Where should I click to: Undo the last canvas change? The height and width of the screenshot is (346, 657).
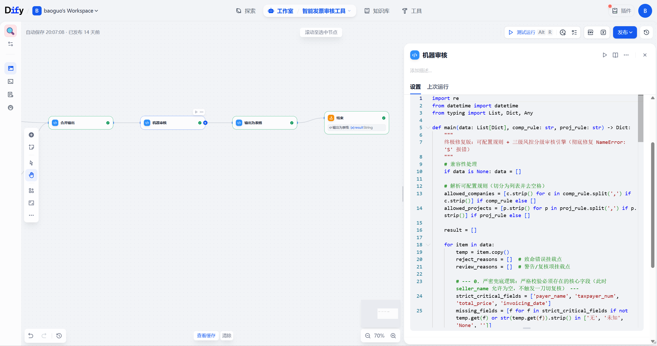tap(31, 336)
